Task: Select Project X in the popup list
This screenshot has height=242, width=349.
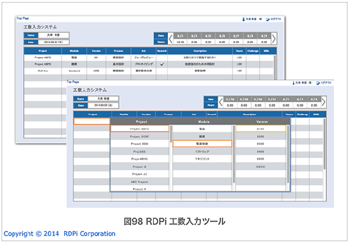Action: tap(140, 189)
